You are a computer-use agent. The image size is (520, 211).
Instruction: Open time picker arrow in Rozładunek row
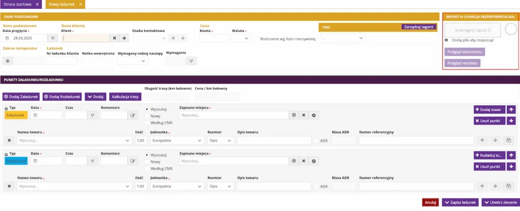point(92,161)
